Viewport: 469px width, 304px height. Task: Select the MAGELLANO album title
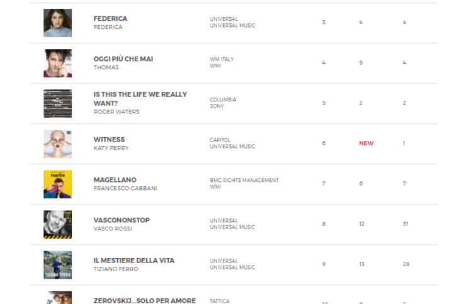coord(115,180)
